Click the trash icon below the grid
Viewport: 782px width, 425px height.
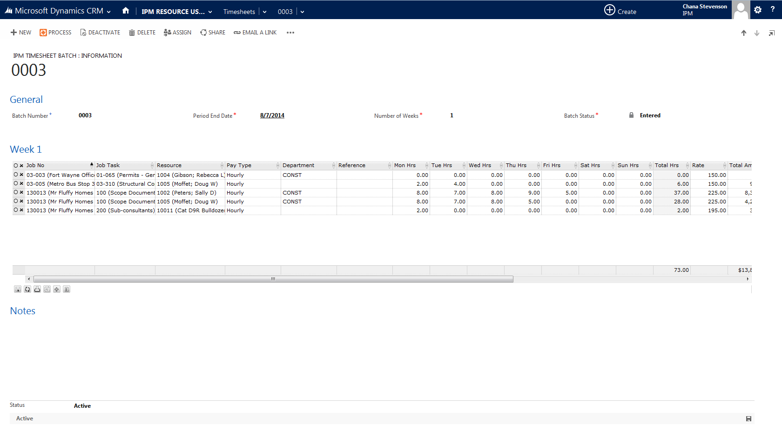67,290
